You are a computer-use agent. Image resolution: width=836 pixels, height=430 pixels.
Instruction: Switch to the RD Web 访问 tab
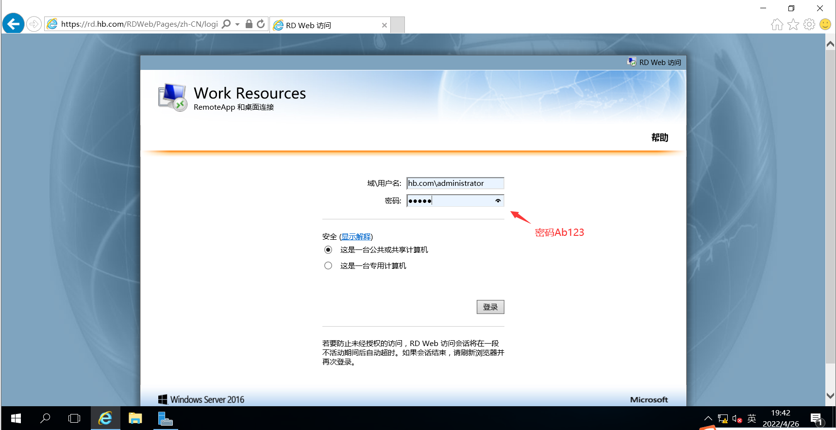point(330,25)
